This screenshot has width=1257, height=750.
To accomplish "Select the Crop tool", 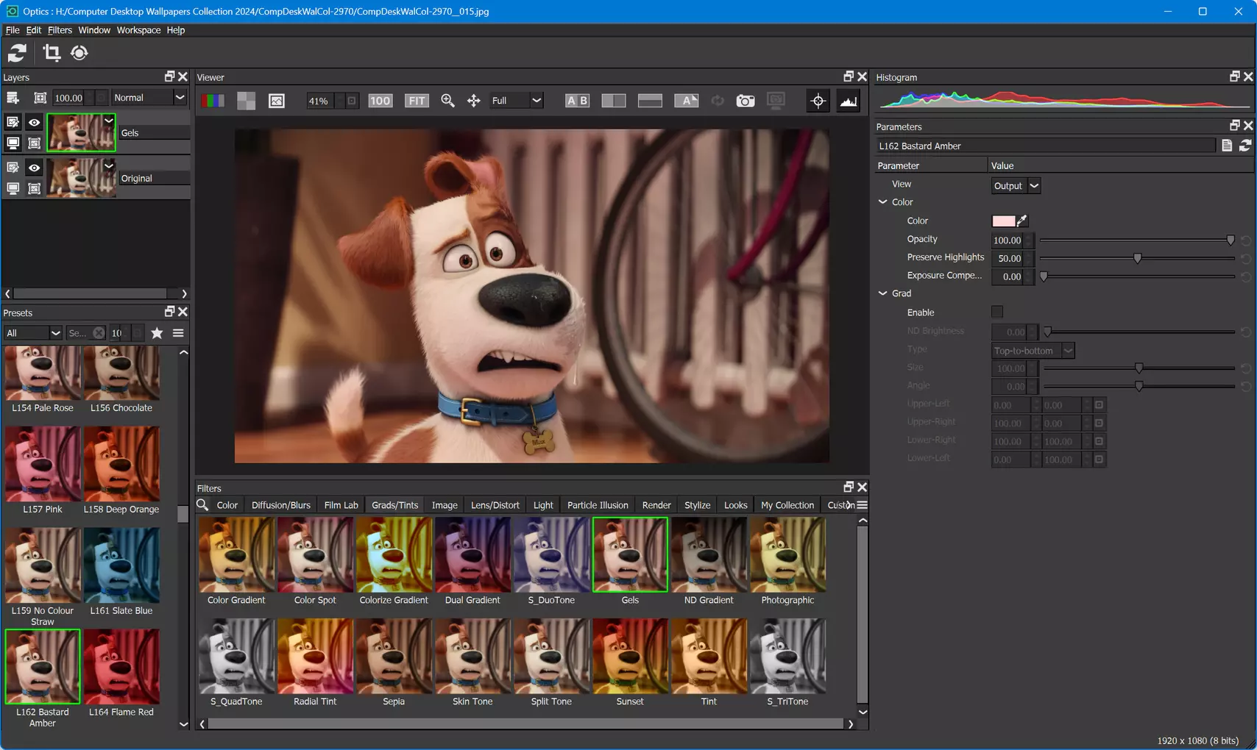I will click(52, 53).
